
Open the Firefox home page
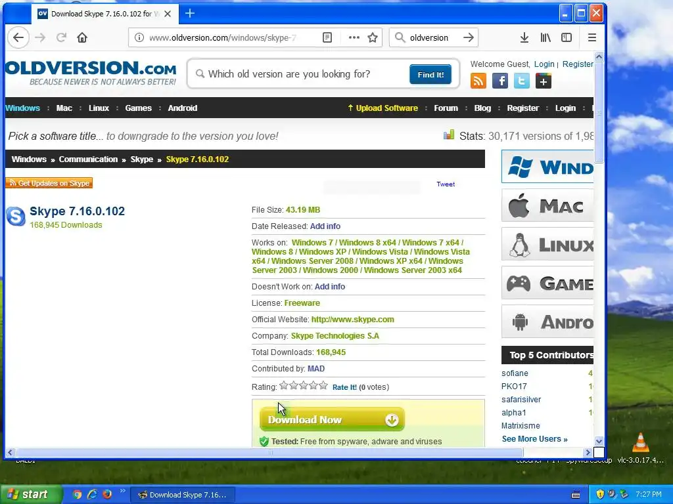82,37
